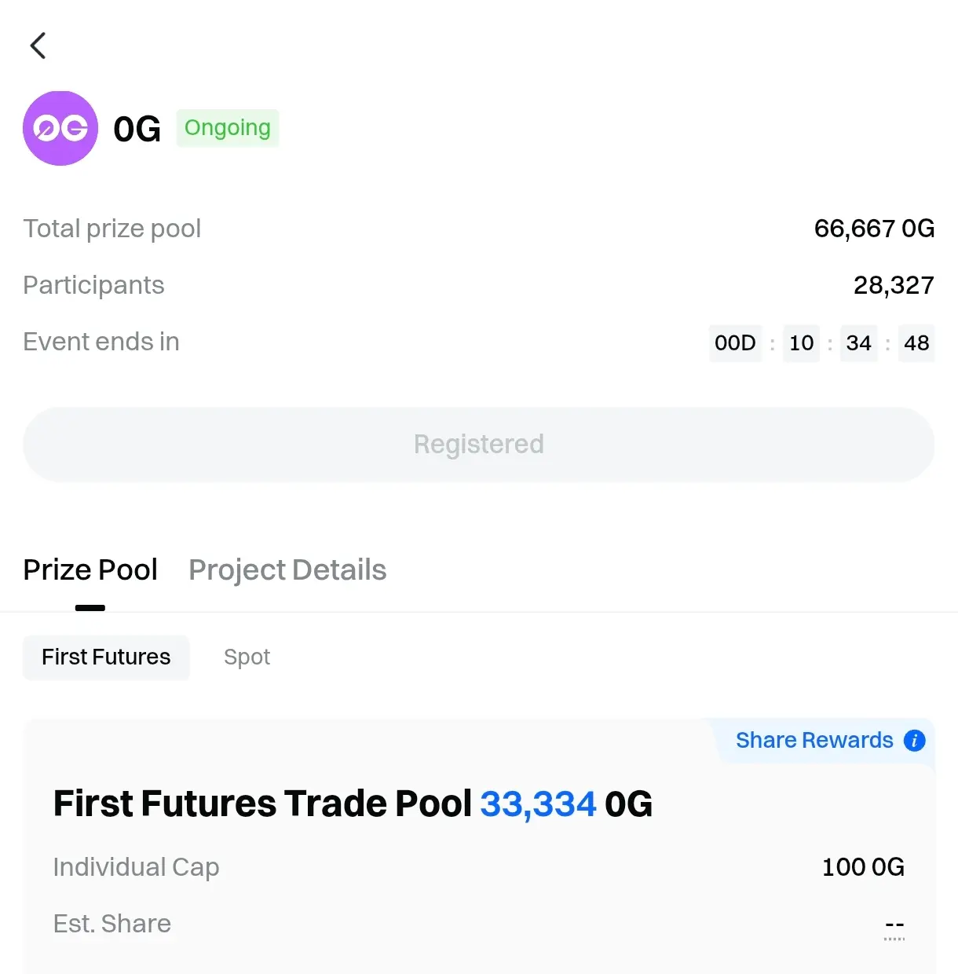Screen dimensions: 958x974
Task: Tap the Est. Share dashed value
Action: (894, 925)
